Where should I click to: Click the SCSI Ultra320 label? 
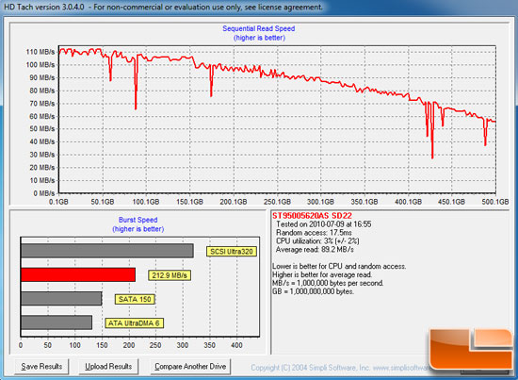[232, 252]
